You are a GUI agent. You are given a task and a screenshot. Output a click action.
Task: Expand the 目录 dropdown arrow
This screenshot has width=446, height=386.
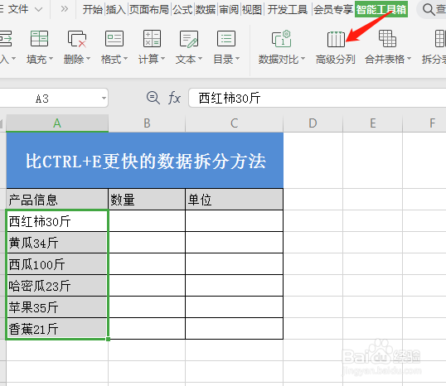coord(237,59)
